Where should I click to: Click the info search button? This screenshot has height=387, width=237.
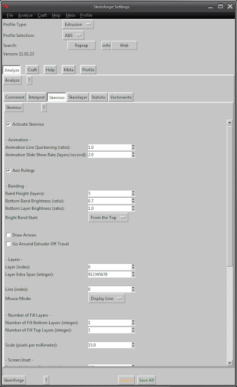[106, 45]
